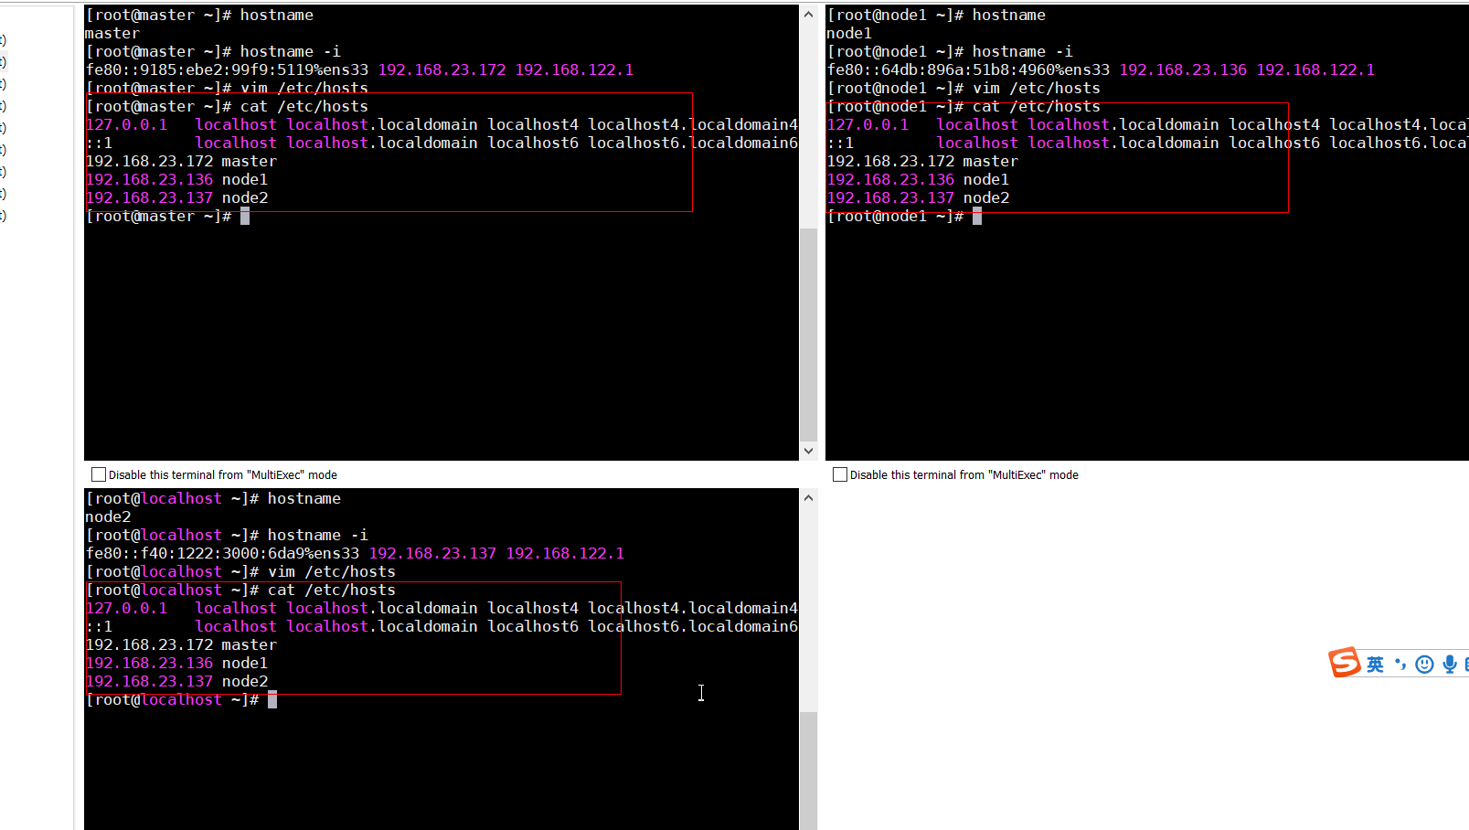Check 'Disable this terminal' under the node1 terminal
Viewport: 1469px width, 830px height.
point(840,474)
